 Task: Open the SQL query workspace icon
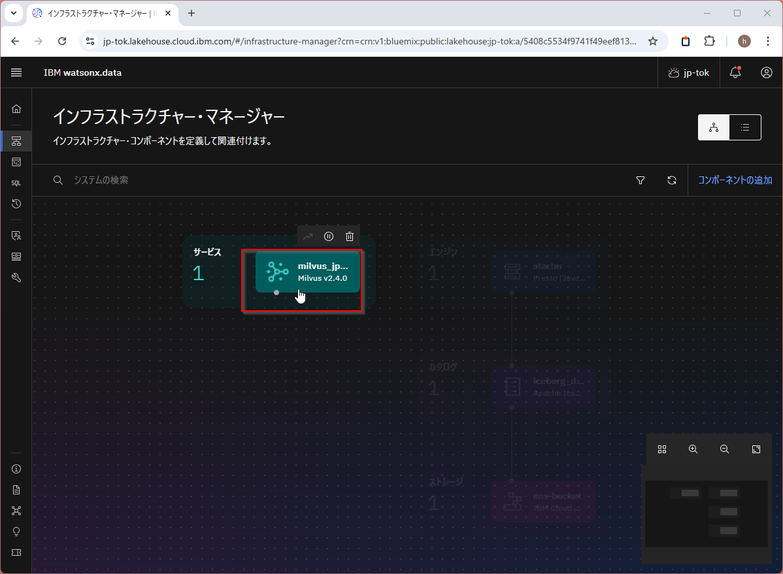16,183
